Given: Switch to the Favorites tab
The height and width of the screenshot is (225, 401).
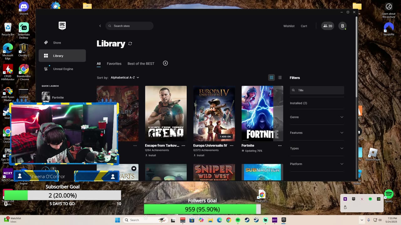Looking at the screenshot, I should [114, 63].
